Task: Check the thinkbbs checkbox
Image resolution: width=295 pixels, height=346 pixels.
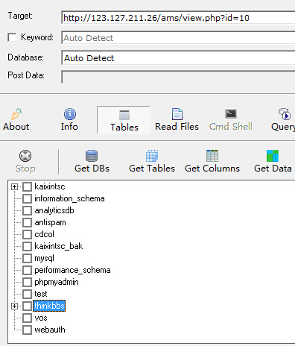Action: click(27, 306)
